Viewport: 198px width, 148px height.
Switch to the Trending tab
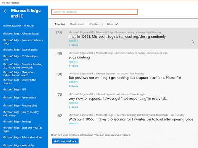(x=60, y=24)
